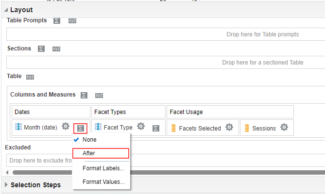The width and height of the screenshot is (325, 196).
Task: Click the sectioned Table drop area
Action: [166, 63]
